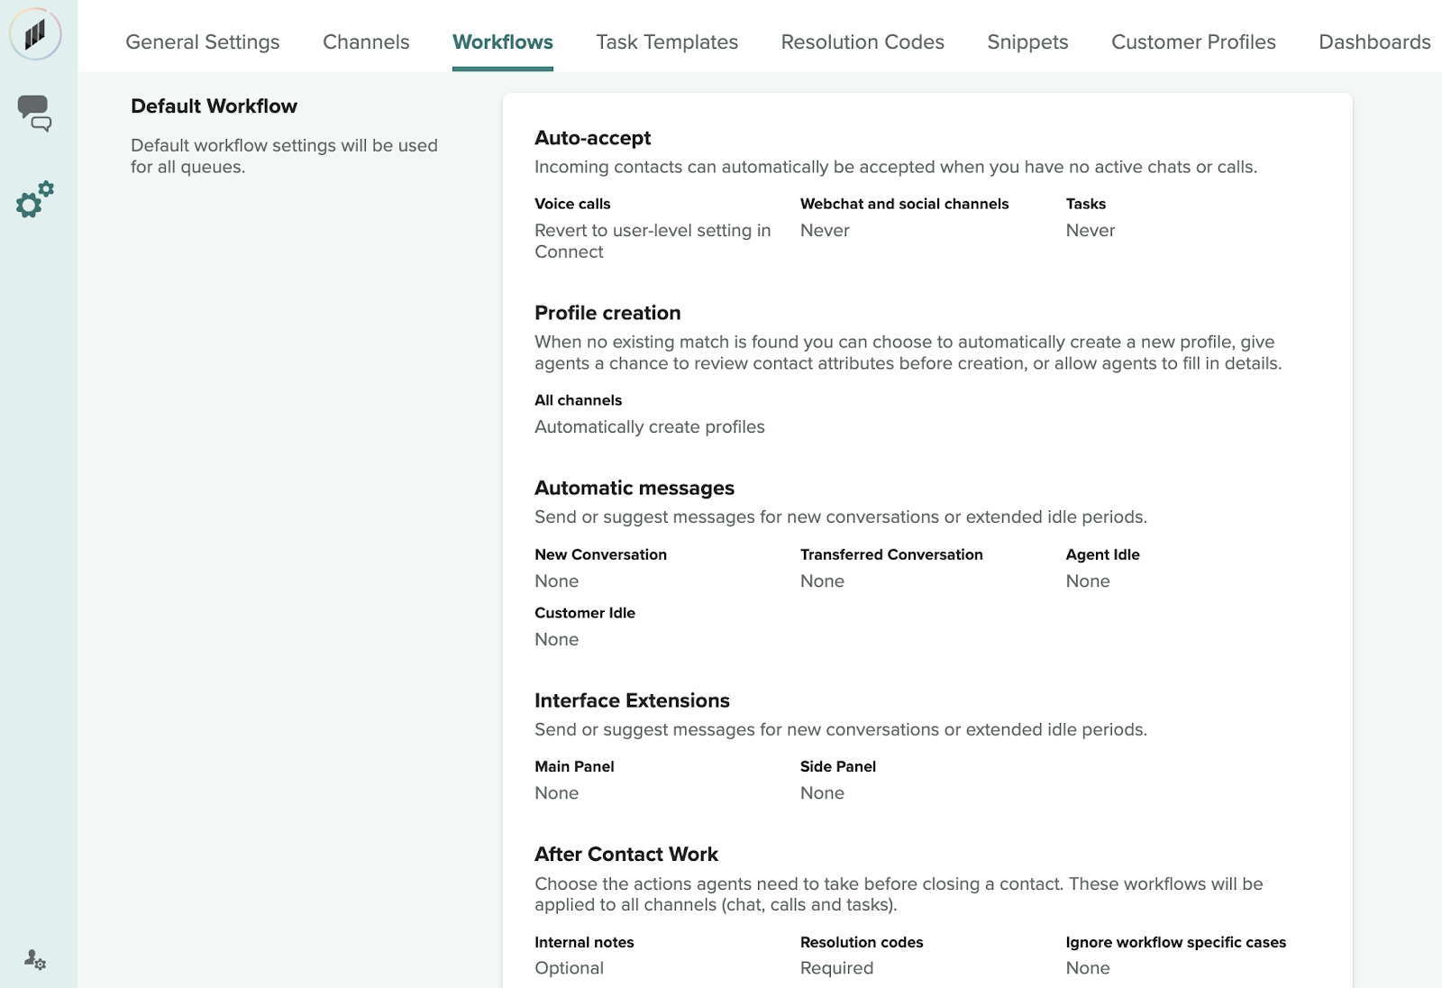This screenshot has height=988, width=1442.
Task: Open the Dashboards tab
Action: 1374,41
